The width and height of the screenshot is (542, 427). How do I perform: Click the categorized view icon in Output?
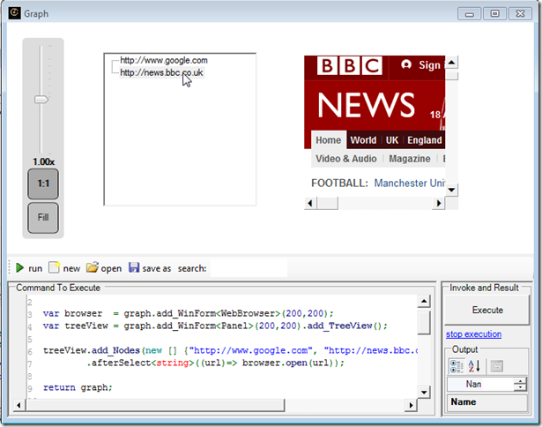(457, 366)
